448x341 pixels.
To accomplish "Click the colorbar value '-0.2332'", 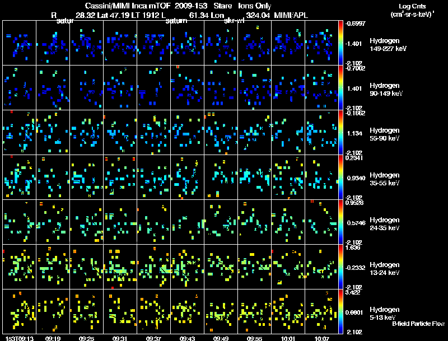I will [x=355, y=268].
